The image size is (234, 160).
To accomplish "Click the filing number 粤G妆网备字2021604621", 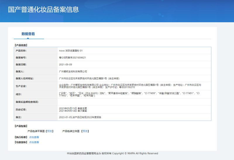I will click(x=73, y=58).
